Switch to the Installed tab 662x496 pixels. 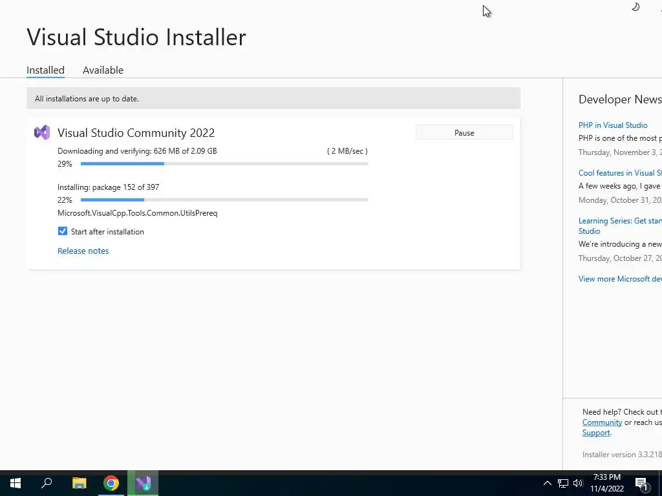(46, 70)
